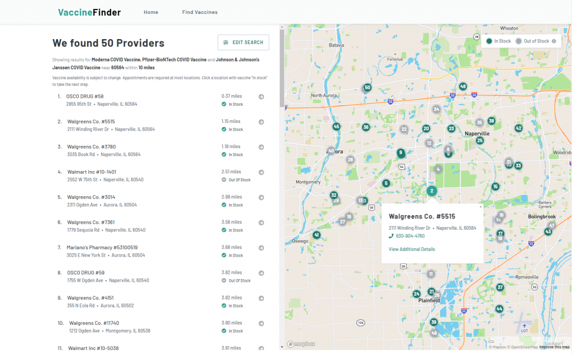The image size is (572, 355).
Task: Click map marker 37 near Romeoville
Action: click(500, 287)
